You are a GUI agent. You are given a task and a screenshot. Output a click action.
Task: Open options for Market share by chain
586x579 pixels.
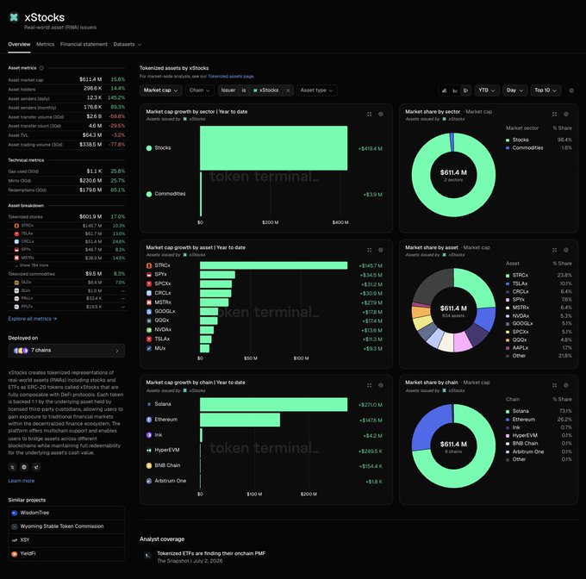point(566,385)
